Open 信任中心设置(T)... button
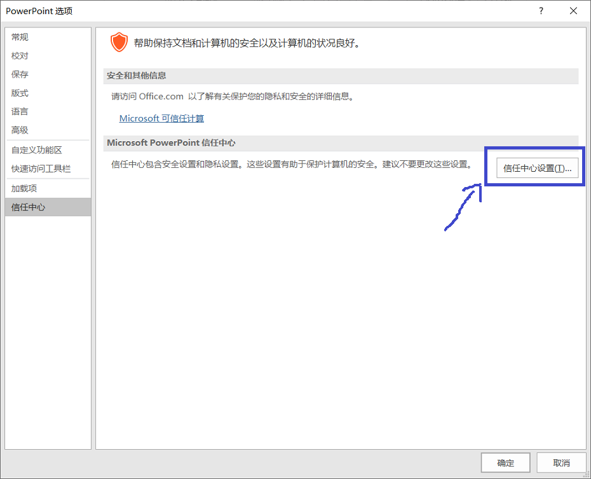Image resolution: width=591 pixels, height=479 pixels. (537, 168)
